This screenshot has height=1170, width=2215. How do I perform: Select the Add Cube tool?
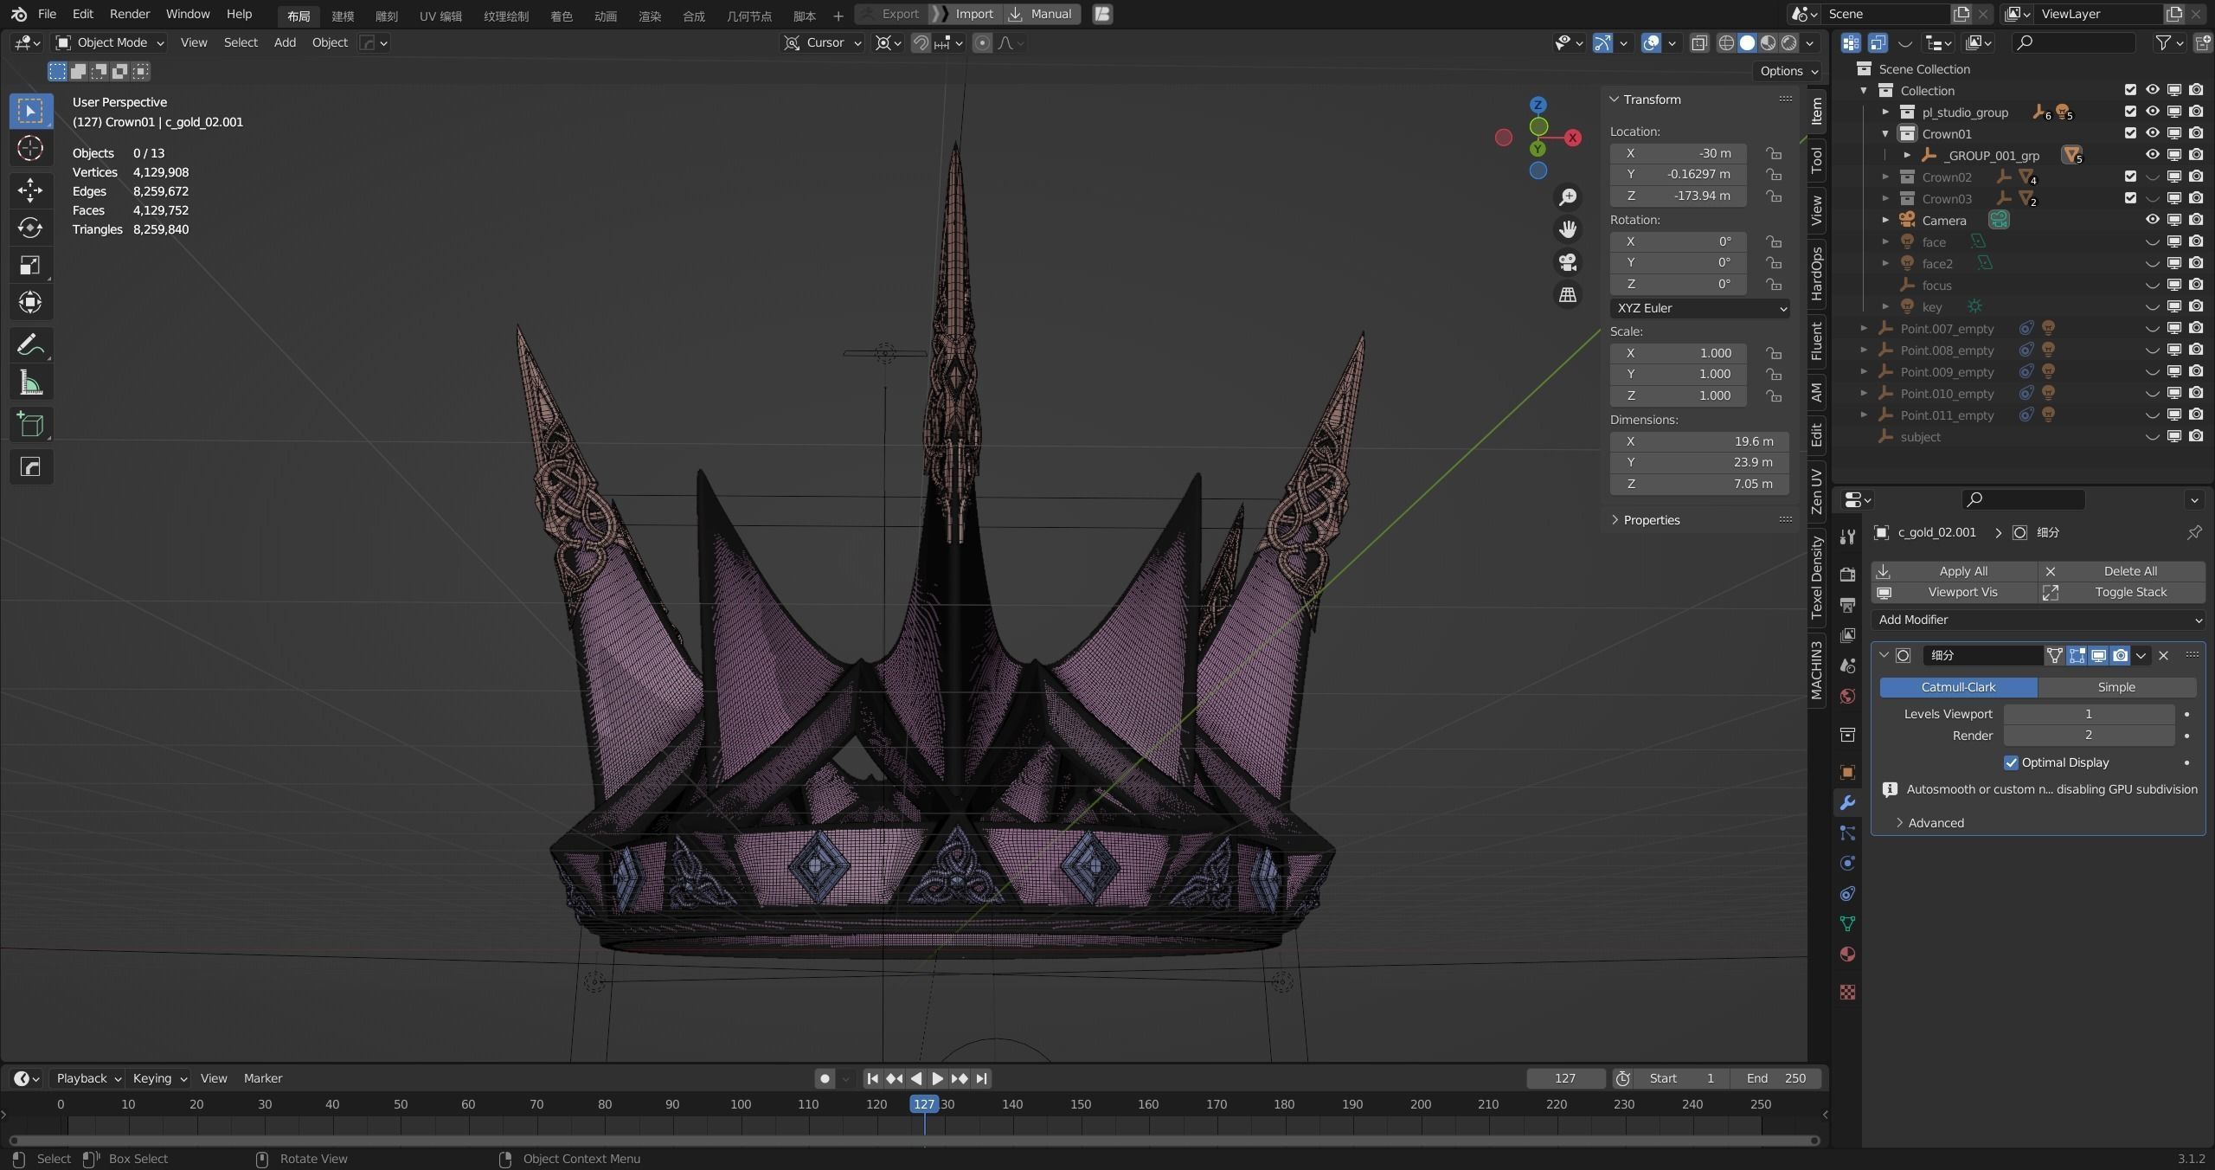(30, 425)
